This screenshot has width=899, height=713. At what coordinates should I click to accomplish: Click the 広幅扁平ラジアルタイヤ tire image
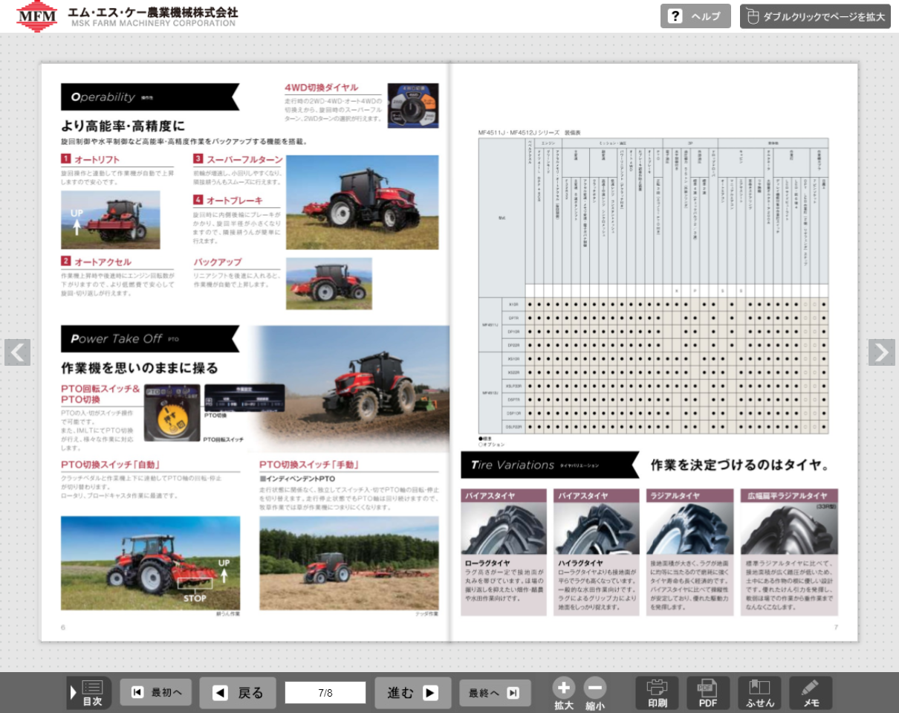[789, 529]
